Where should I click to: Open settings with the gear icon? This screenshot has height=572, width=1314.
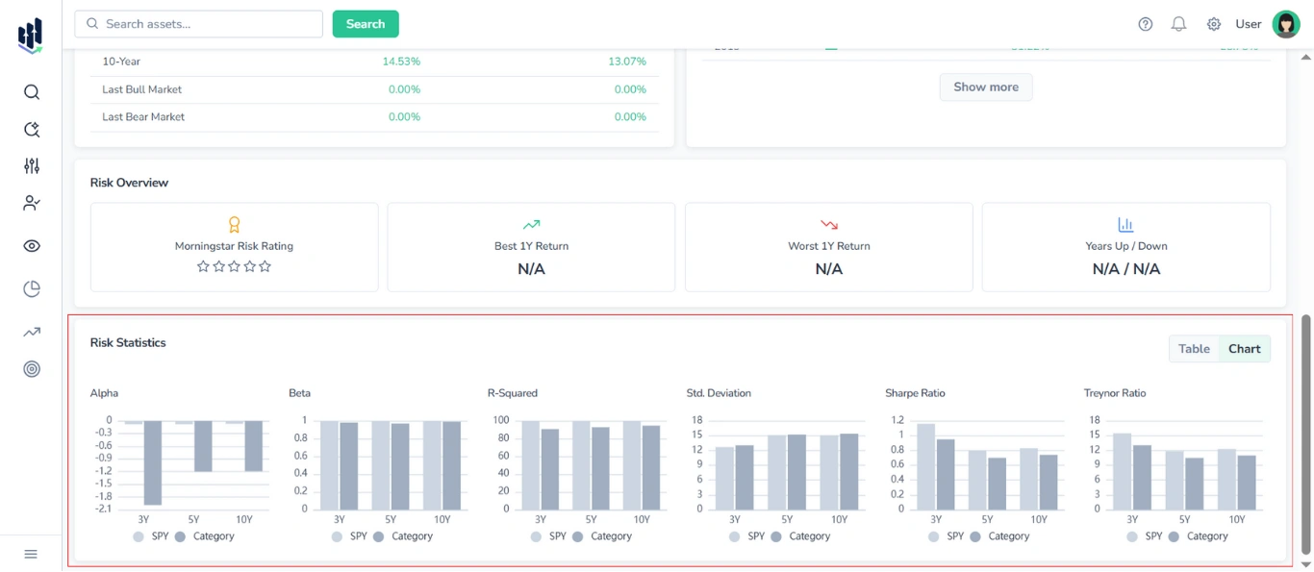click(x=1213, y=23)
